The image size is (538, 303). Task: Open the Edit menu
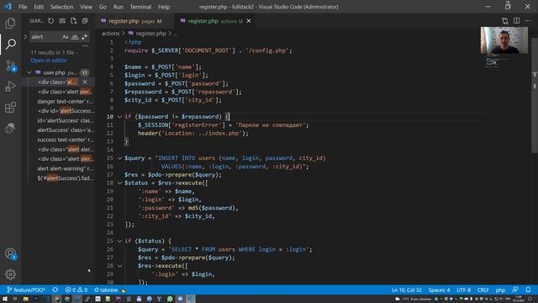point(39,7)
